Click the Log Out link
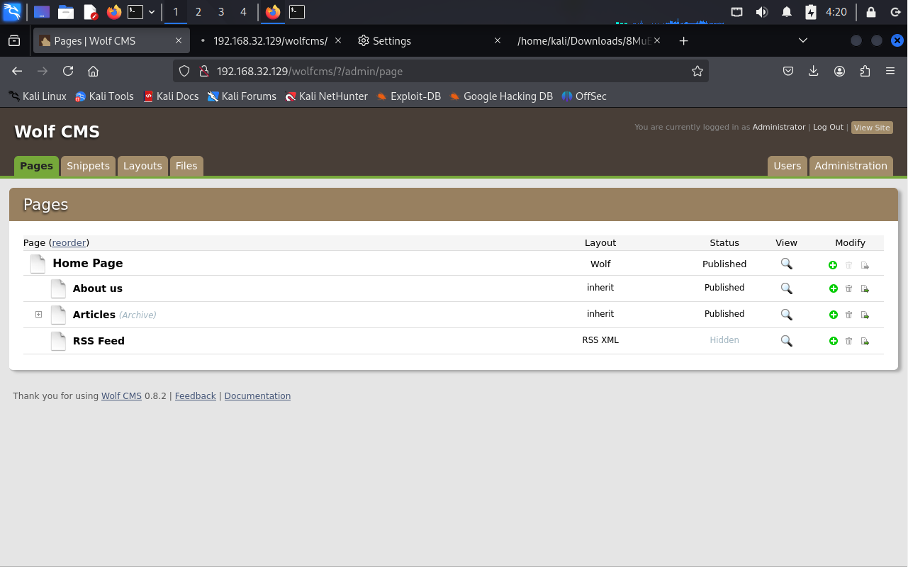Image resolution: width=908 pixels, height=567 pixels. coord(828,127)
